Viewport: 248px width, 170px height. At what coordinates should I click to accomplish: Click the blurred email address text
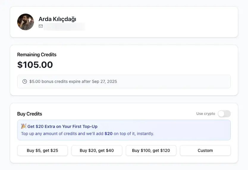[x=64, y=26]
